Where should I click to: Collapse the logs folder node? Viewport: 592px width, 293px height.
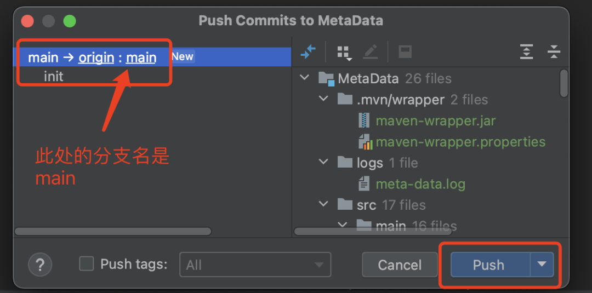(323, 162)
